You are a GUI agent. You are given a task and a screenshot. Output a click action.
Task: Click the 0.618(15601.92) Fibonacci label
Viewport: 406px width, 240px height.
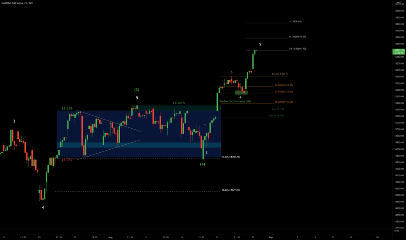click(x=298, y=49)
